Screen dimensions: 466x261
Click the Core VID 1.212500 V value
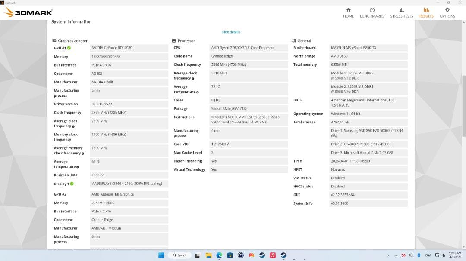pyautogui.click(x=249, y=144)
